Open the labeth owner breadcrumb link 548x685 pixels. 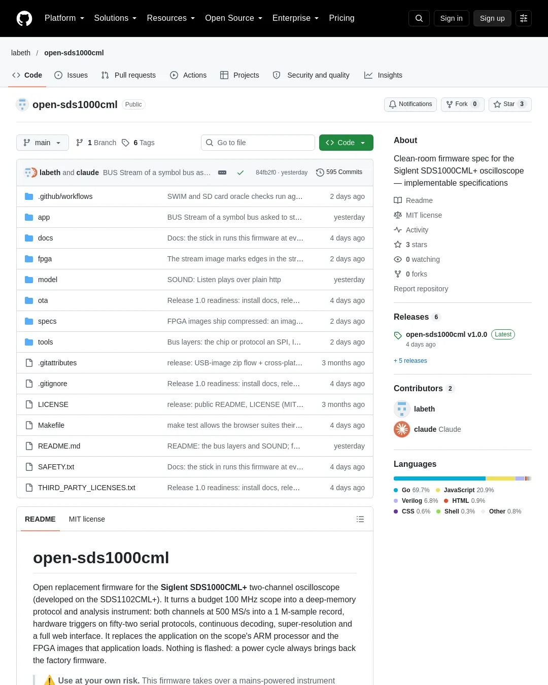point(21,53)
